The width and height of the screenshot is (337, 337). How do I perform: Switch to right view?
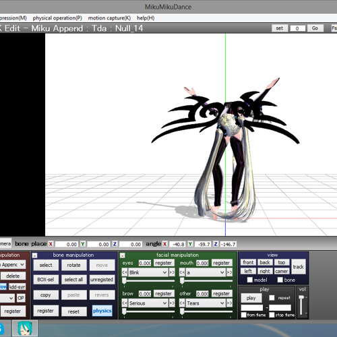pos(265,271)
